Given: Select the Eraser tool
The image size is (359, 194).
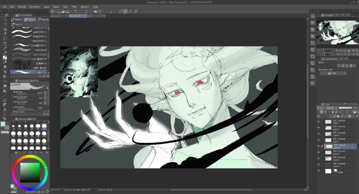Looking at the screenshot, I should [x=5, y=67].
